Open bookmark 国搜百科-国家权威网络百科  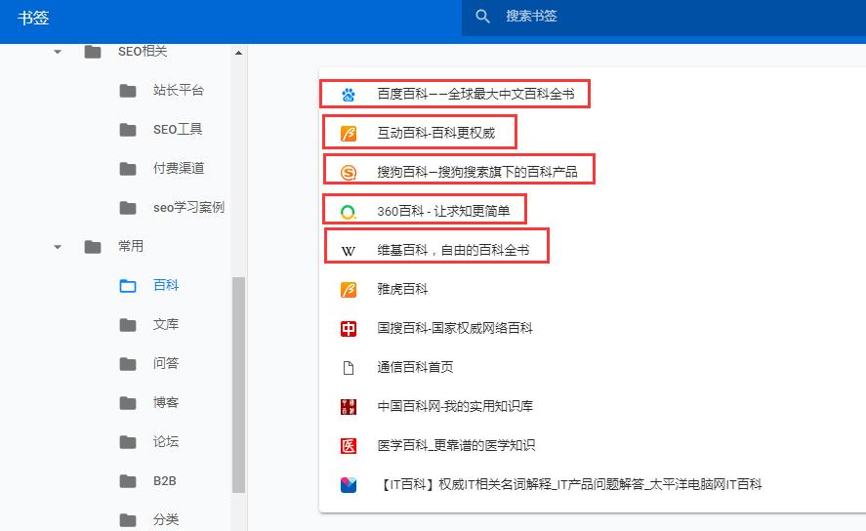tap(455, 328)
